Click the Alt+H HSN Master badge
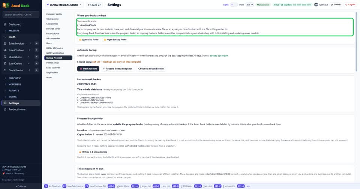The height and width of the screenshot is (189, 360). click(x=175, y=186)
